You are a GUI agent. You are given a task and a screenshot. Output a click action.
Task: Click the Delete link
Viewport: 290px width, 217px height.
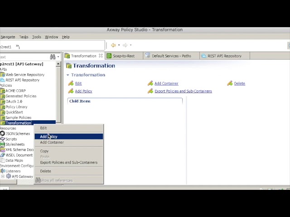point(240,83)
